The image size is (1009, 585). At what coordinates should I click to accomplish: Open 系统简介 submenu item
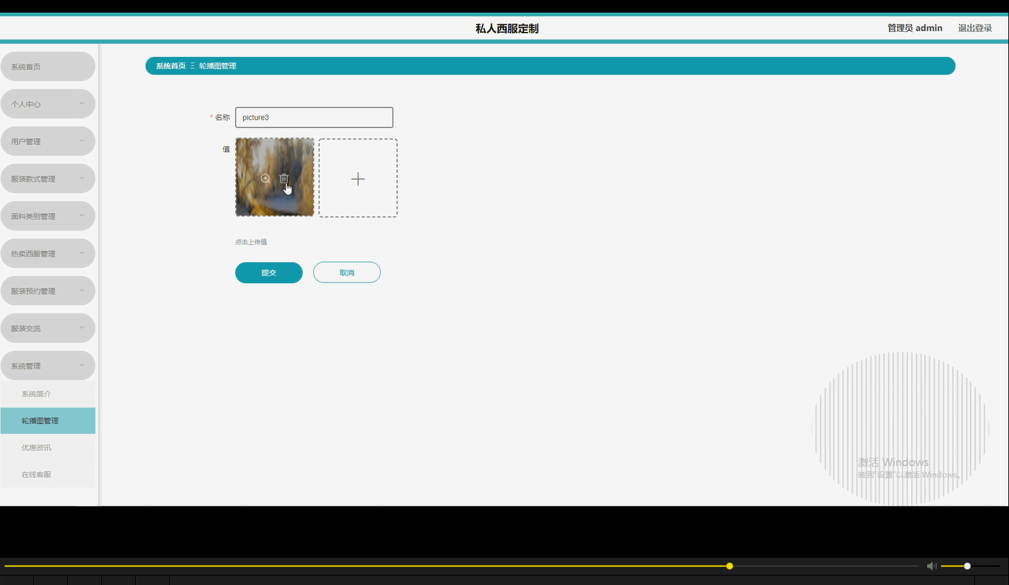tap(48, 394)
